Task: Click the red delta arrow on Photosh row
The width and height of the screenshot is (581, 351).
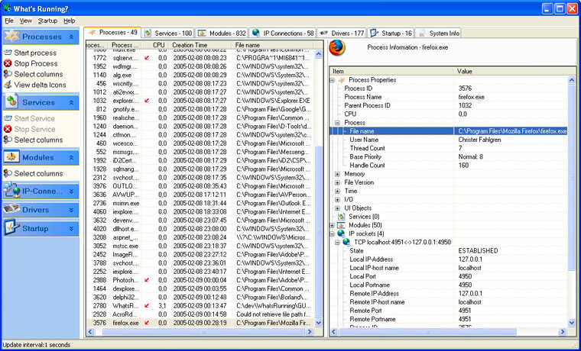Action: pos(147,280)
